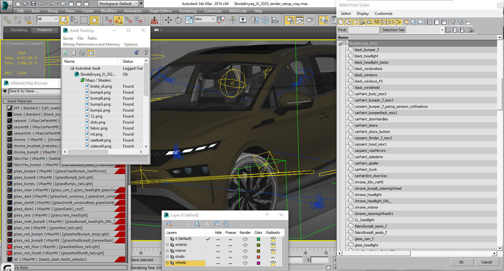Toggle Display Space Warps filter icon
Viewport: 504px width, 271px height.
(x=377, y=22)
